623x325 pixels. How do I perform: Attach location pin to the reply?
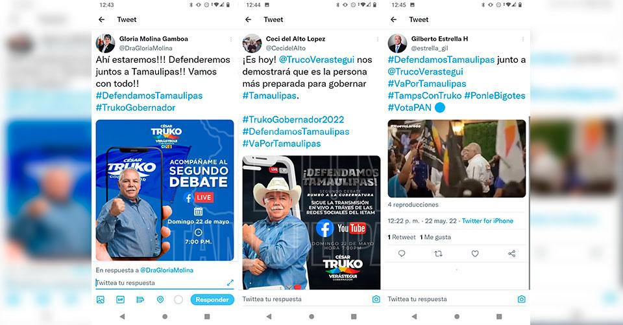tap(160, 300)
